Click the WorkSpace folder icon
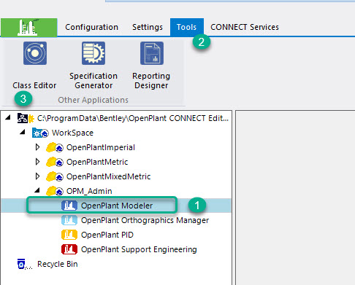The width and height of the screenshot is (355, 285). click(x=40, y=133)
